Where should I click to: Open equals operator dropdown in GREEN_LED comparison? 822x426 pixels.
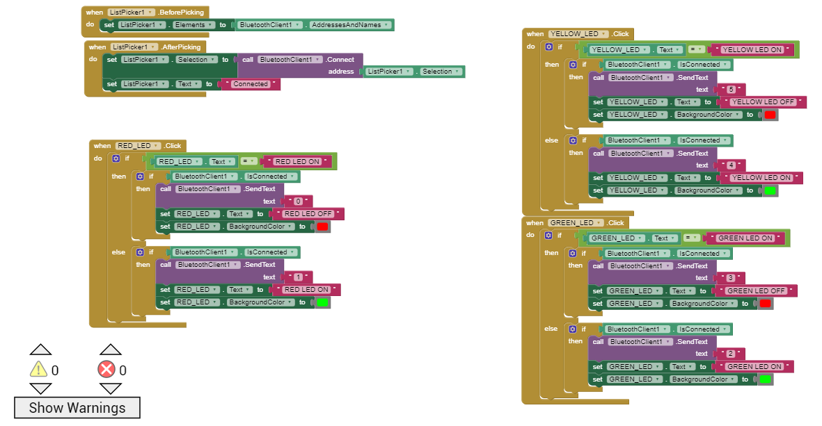click(691, 238)
